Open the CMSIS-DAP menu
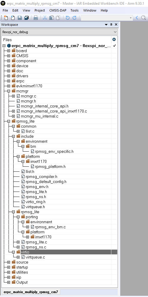 58,10
